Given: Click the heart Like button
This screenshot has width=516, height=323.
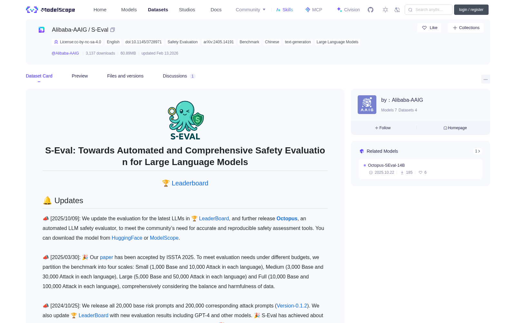Looking at the screenshot, I should point(429,28).
